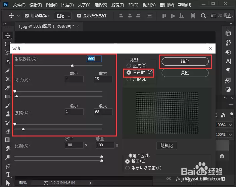Viewport: 236px width, 187px height.
Task: Select the 方形 wave type radio
Action: coord(129,79)
